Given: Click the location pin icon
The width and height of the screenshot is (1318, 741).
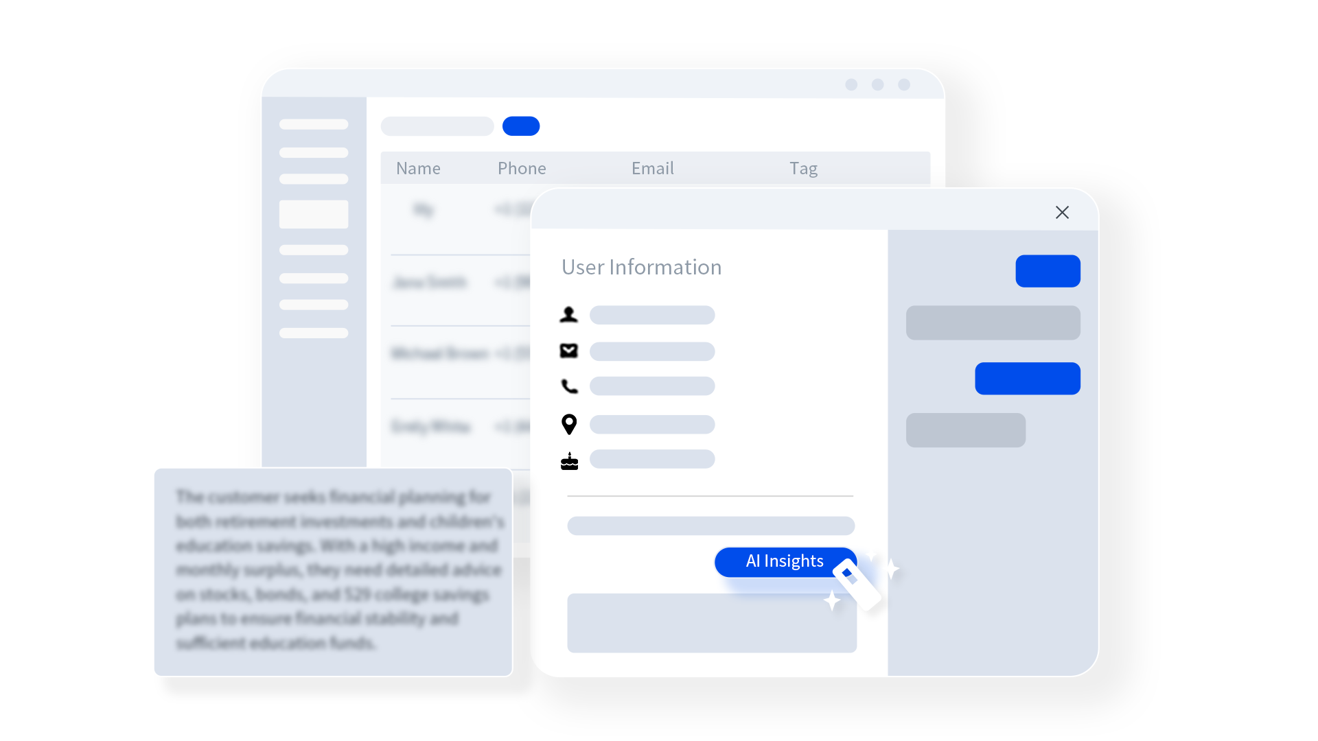Looking at the screenshot, I should pyautogui.click(x=569, y=424).
